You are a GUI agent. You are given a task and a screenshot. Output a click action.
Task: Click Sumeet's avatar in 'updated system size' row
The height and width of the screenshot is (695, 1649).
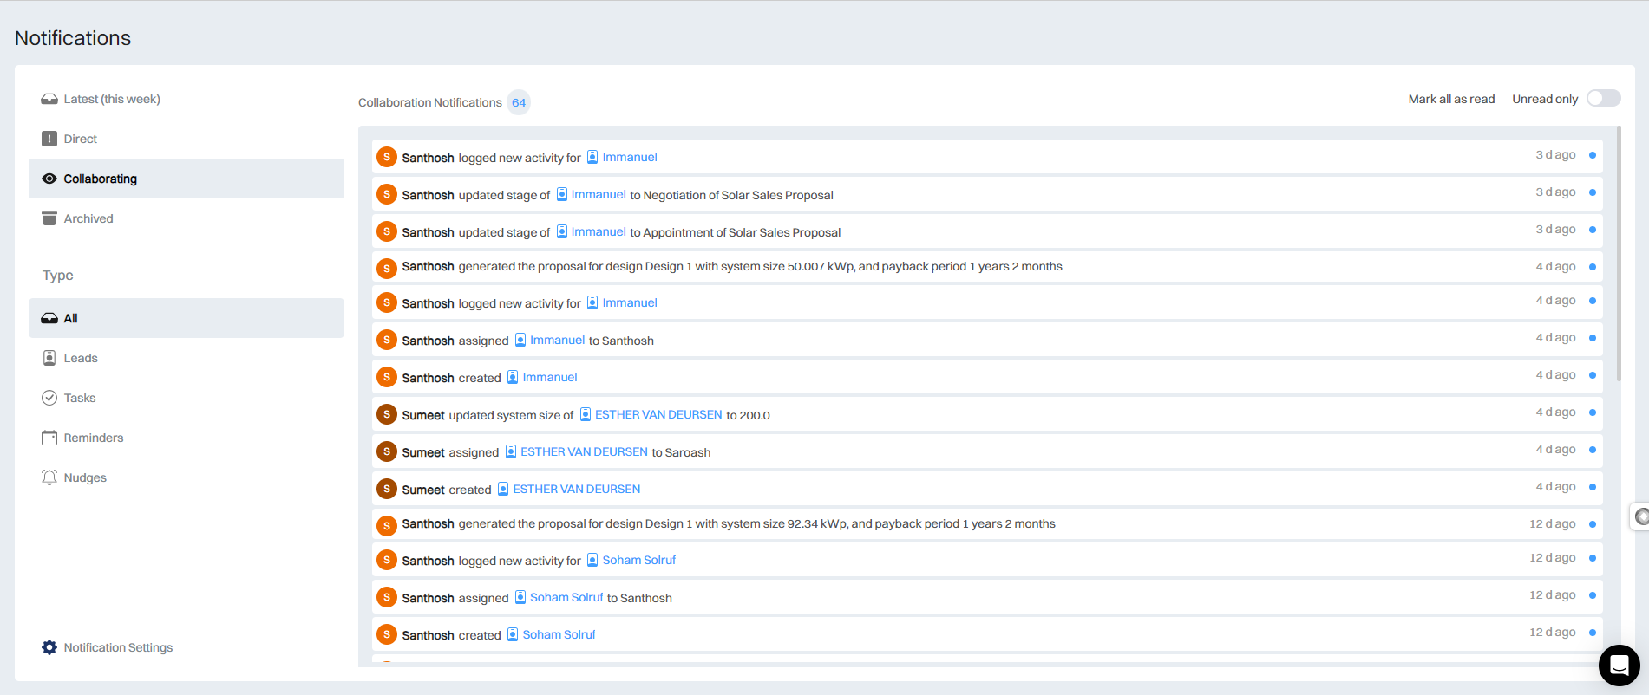[x=387, y=414]
